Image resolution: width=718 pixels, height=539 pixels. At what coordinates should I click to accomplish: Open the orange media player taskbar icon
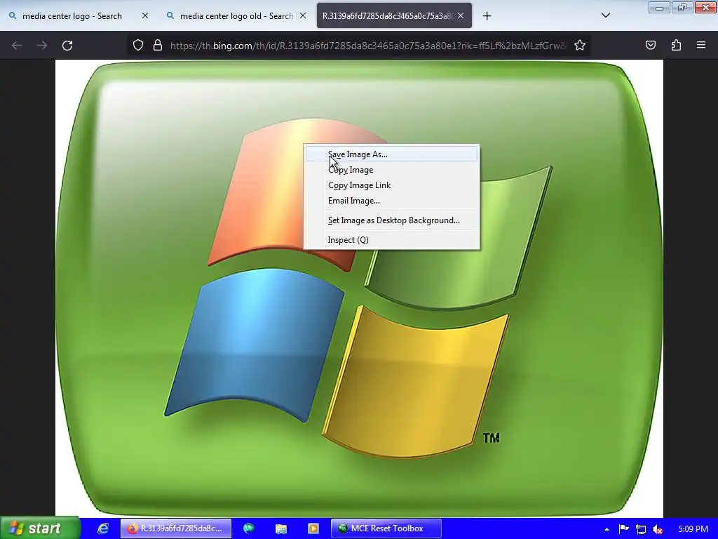click(x=313, y=528)
